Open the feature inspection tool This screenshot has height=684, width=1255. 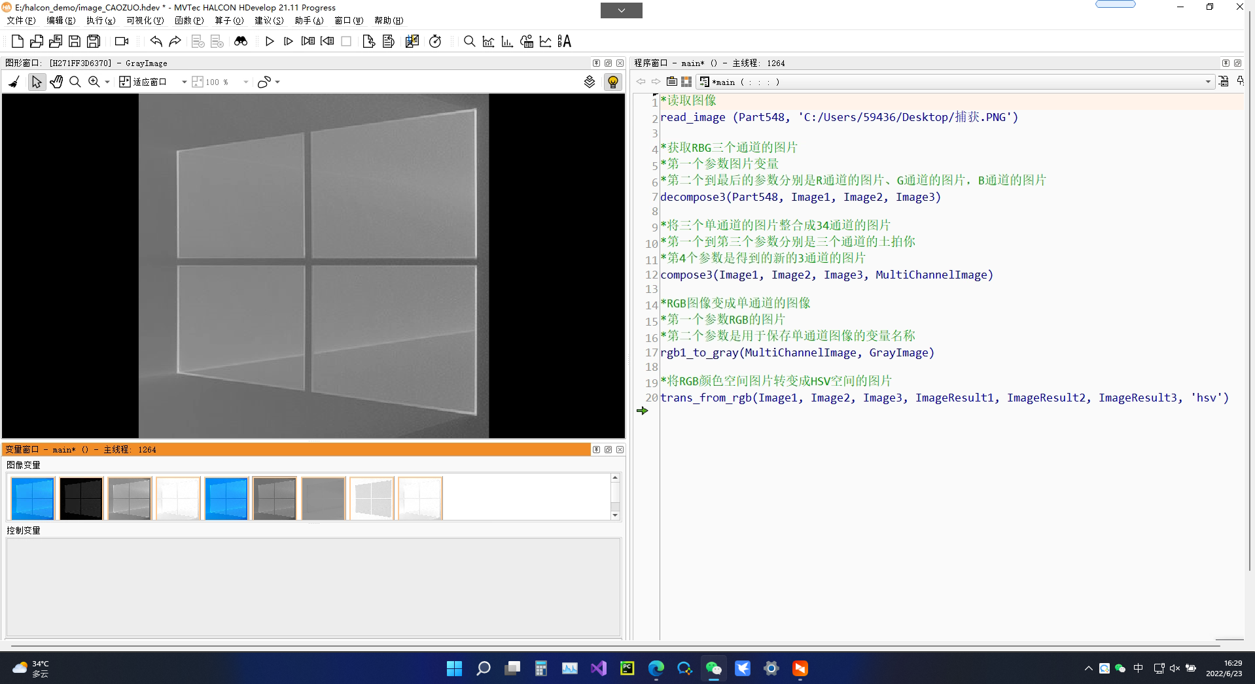click(526, 41)
